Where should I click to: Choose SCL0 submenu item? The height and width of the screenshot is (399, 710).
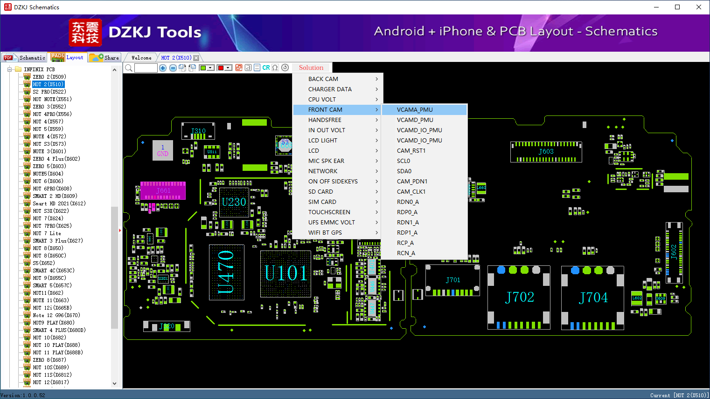click(424, 161)
